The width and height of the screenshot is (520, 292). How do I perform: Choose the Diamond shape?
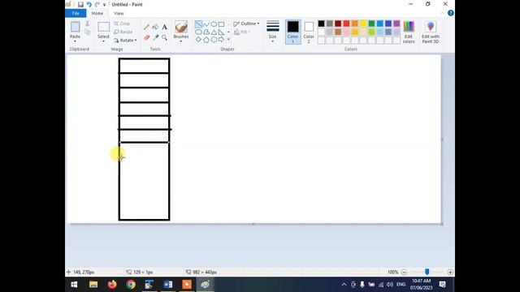[198, 40]
